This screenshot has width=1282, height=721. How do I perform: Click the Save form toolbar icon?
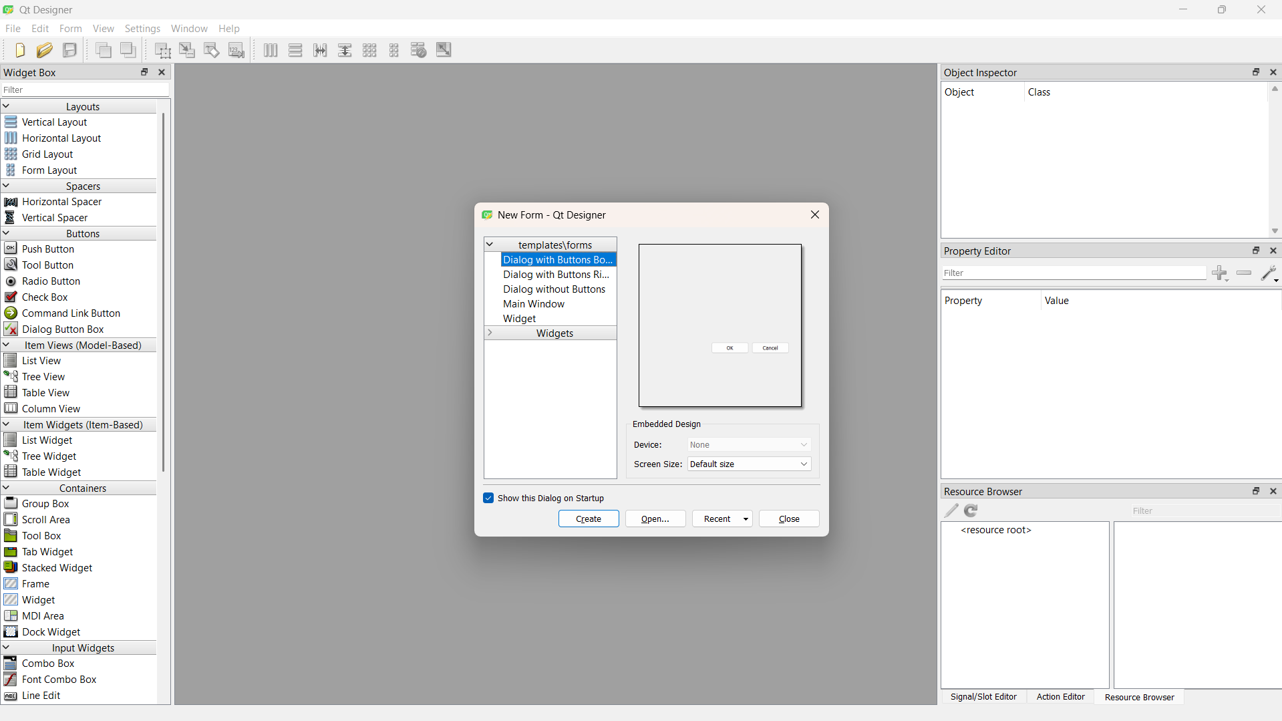69,50
